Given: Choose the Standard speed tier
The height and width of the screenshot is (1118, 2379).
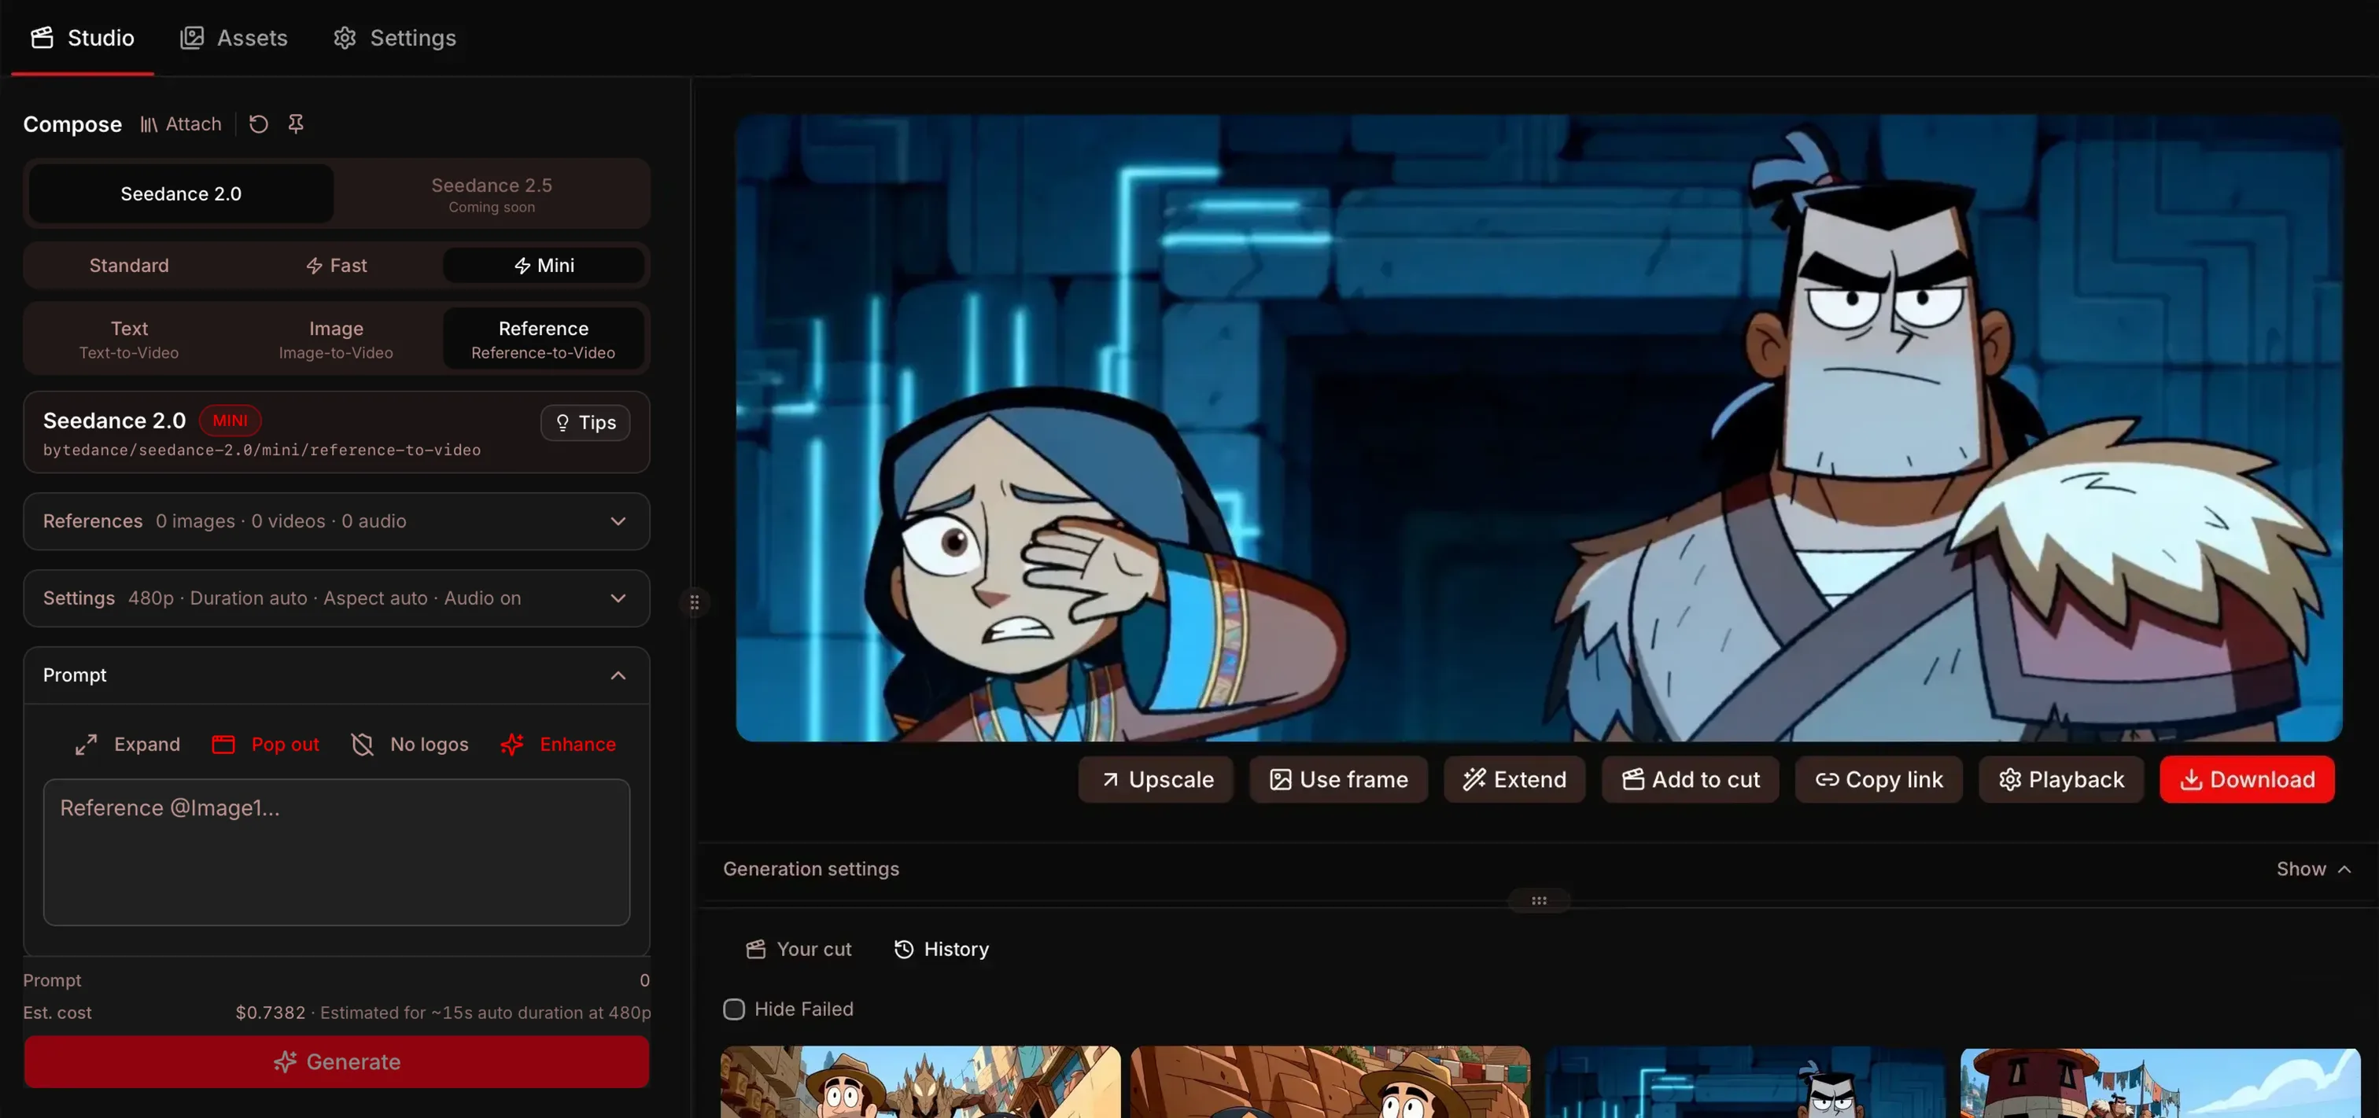Looking at the screenshot, I should point(128,266).
